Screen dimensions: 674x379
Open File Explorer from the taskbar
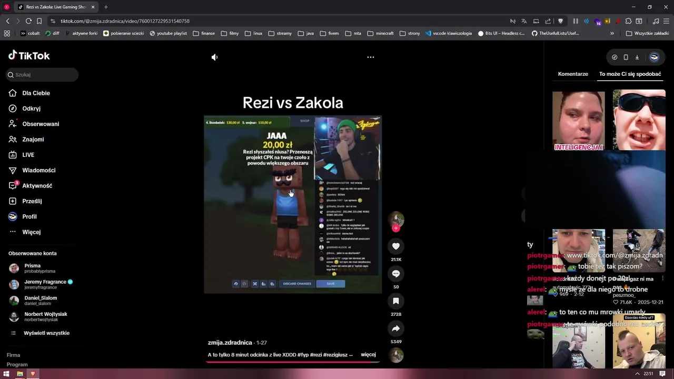(x=19, y=374)
